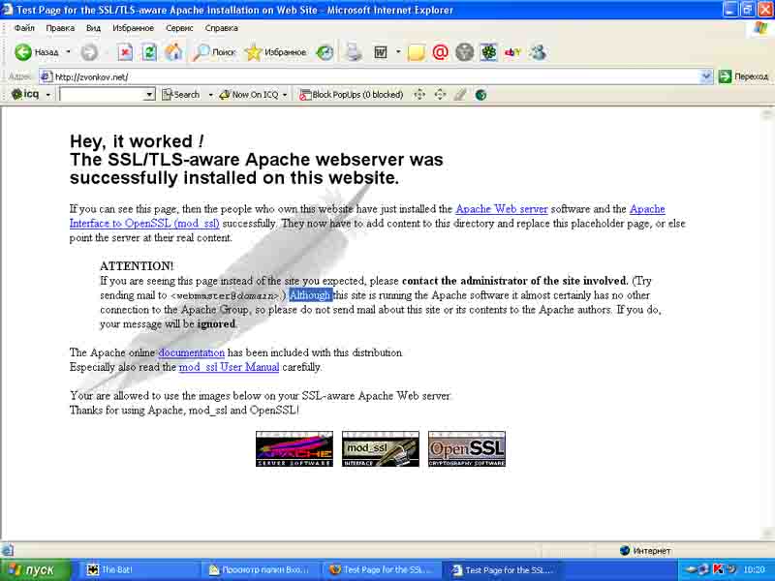
Task: Click the grey round toolbar icon
Action: (464, 52)
